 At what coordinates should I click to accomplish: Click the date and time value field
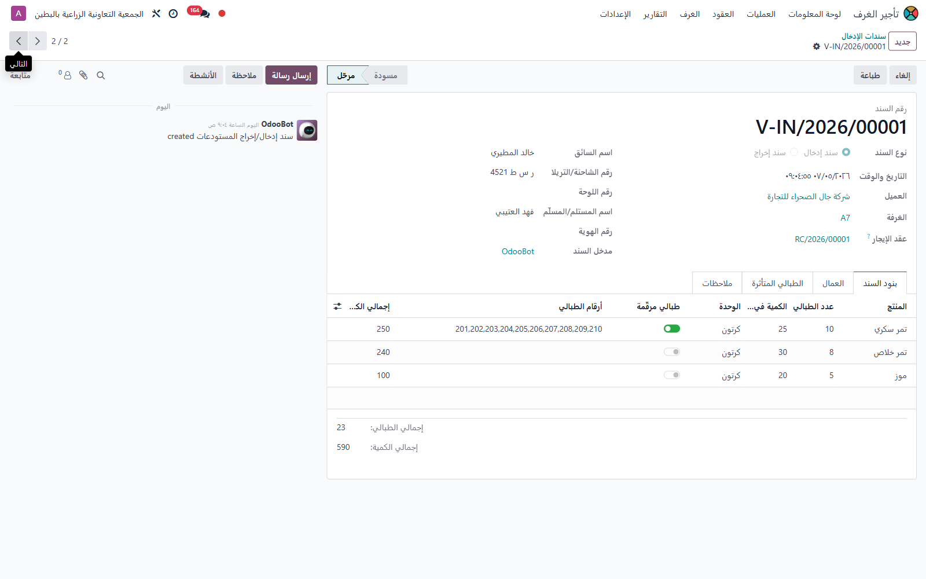coord(817,176)
